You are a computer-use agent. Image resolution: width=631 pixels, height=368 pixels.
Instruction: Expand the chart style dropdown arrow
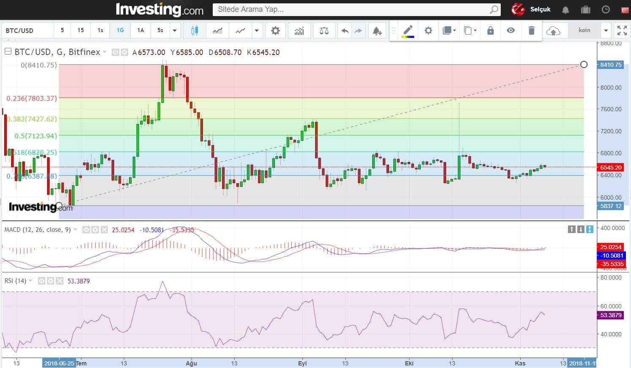[x=256, y=30]
